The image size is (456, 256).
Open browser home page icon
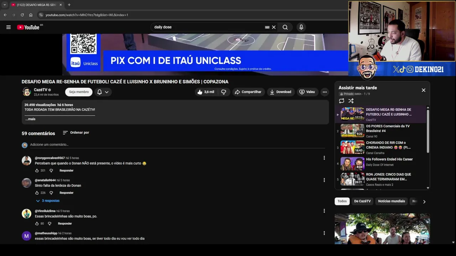tap(31, 15)
